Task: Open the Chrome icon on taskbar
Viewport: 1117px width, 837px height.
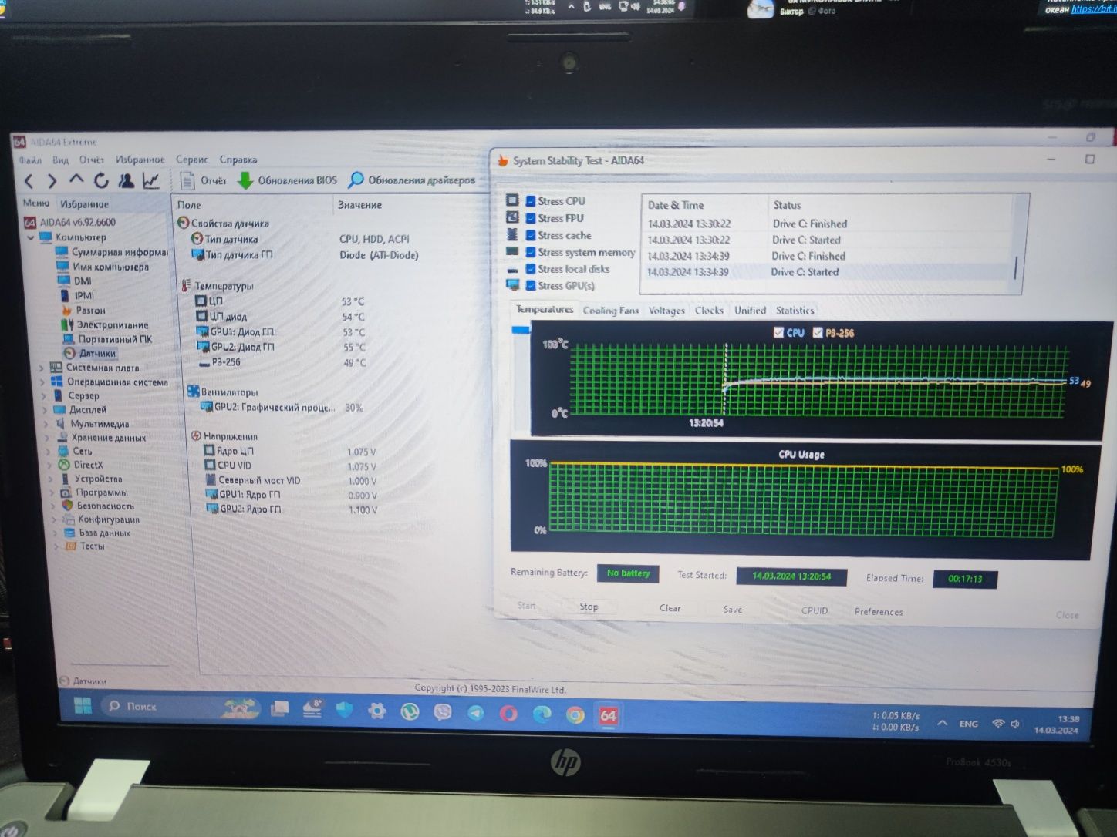Action: point(575,714)
